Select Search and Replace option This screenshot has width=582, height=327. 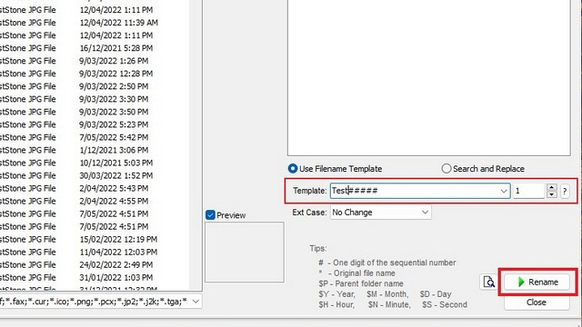coord(483,169)
